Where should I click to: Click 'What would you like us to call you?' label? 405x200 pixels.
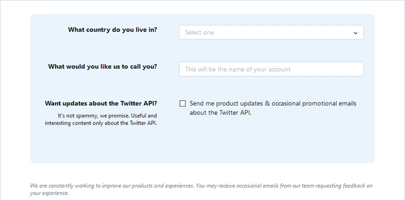[x=103, y=67]
